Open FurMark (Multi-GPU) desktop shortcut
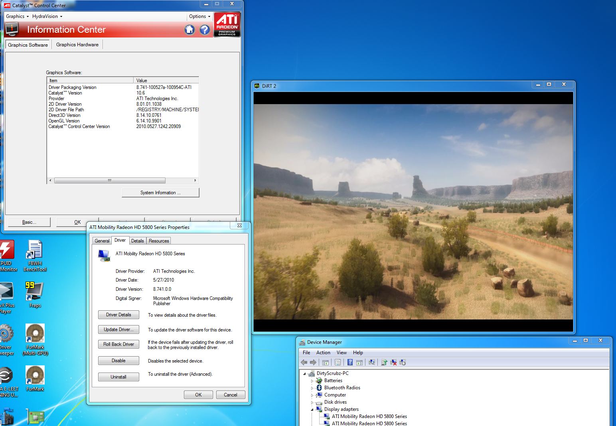The image size is (616, 426). pyautogui.click(x=35, y=339)
